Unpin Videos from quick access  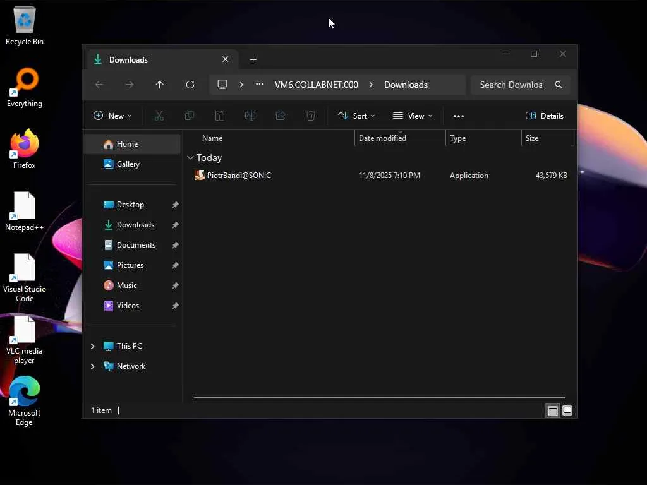click(x=176, y=306)
